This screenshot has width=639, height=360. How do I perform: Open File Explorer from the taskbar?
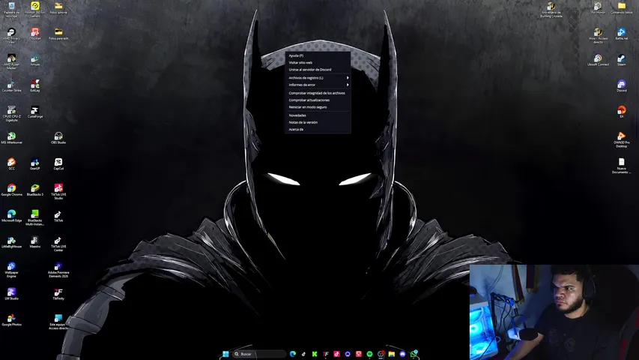point(392,354)
